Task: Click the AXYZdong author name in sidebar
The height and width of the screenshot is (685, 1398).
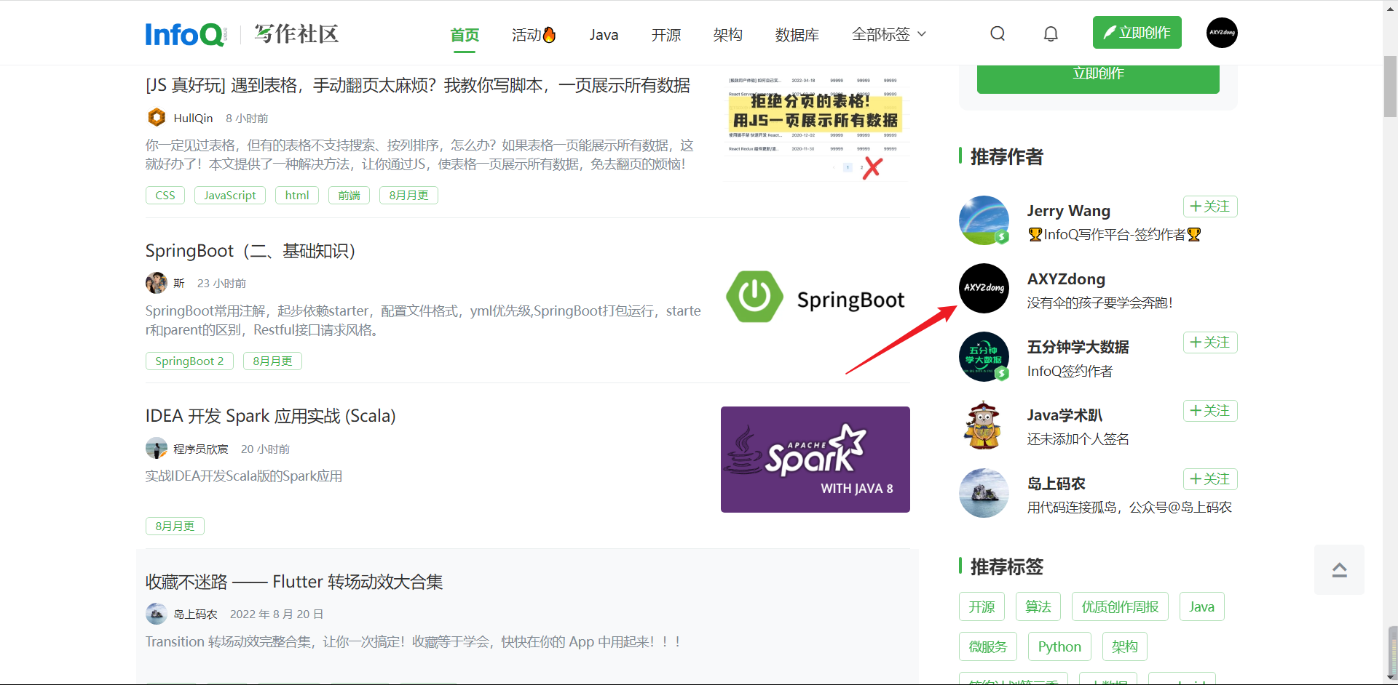Action: (1066, 279)
